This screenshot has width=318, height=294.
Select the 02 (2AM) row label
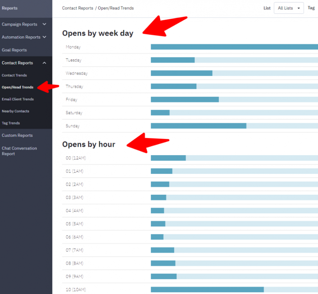74,185
